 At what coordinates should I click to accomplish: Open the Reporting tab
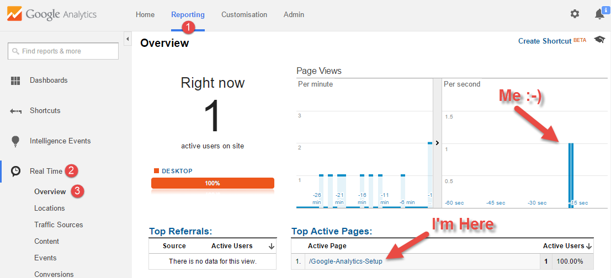[x=188, y=15]
